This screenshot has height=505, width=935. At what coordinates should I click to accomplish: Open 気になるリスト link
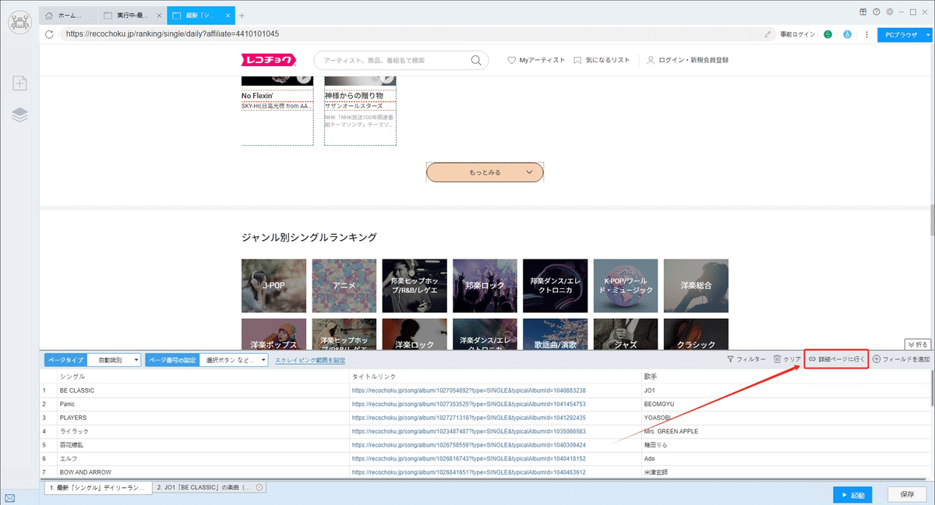click(x=602, y=60)
